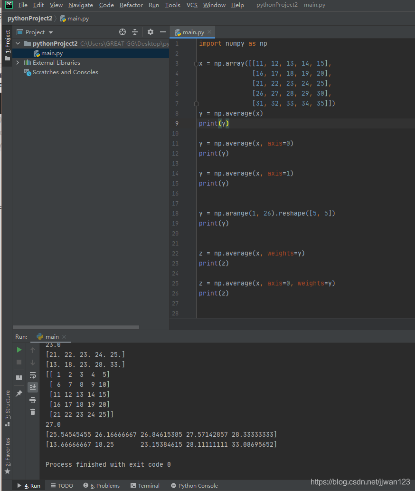Image resolution: width=415 pixels, height=491 pixels.
Task: Open the Edit menu
Action: [x=38, y=5]
